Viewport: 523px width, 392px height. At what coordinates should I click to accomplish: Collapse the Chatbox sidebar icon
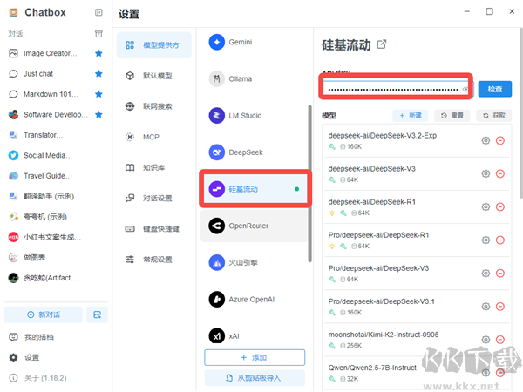click(98, 13)
